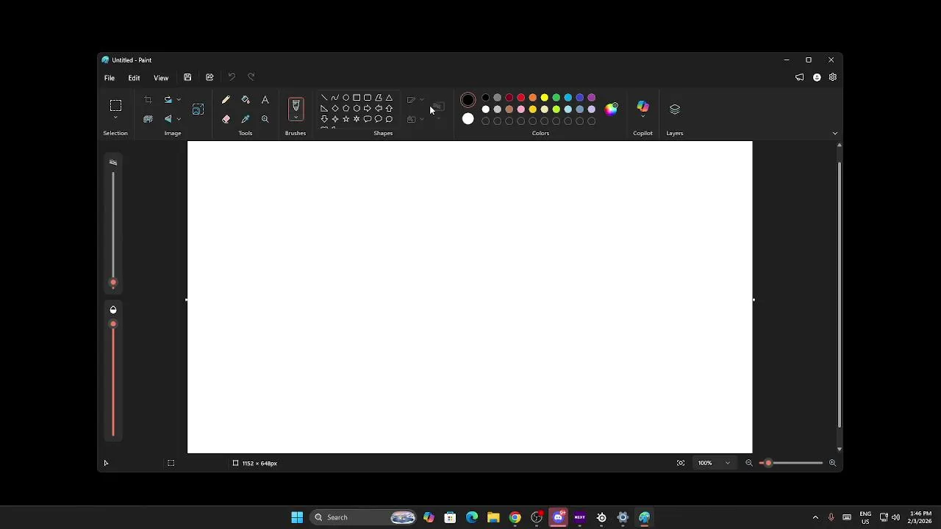Select the Pencil tool
941x529 pixels.
coord(226,100)
